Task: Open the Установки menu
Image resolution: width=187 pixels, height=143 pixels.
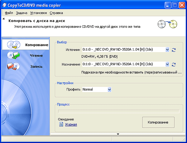Action: point(38,13)
